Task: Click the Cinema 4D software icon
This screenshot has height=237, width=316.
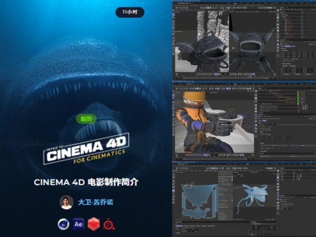Action: [x=64, y=224]
